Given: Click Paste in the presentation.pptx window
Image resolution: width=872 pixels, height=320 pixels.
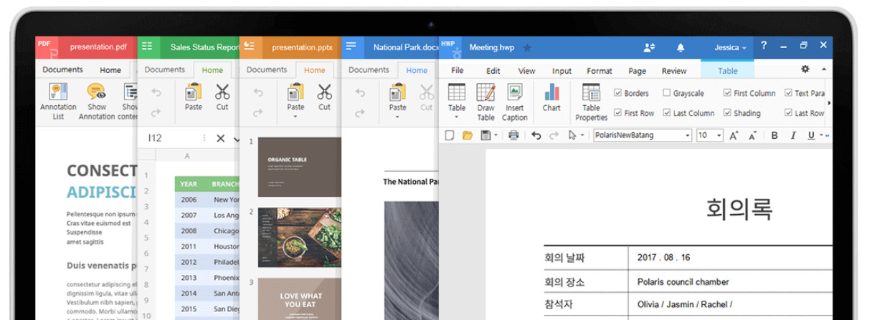Looking at the screenshot, I should click(x=295, y=97).
